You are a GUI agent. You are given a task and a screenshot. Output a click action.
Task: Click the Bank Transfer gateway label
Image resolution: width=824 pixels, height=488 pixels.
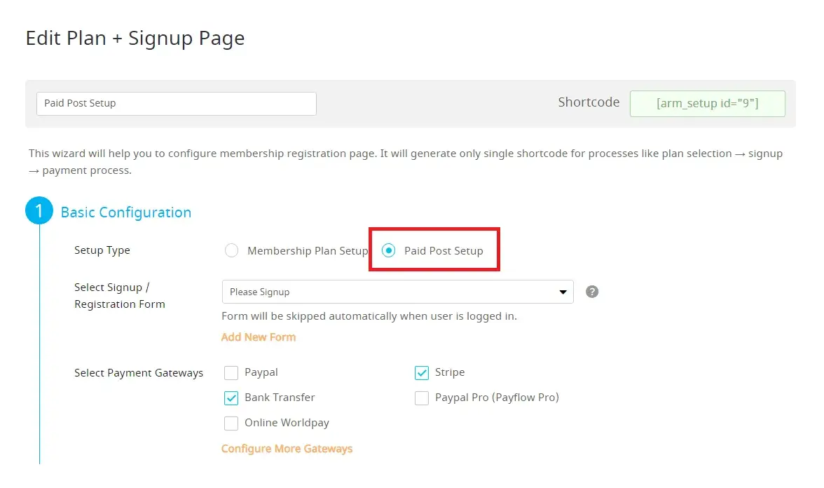tap(280, 398)
